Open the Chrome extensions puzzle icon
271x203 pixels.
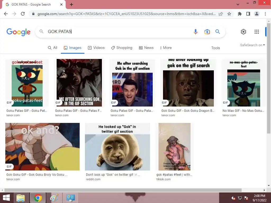(240, 14)
